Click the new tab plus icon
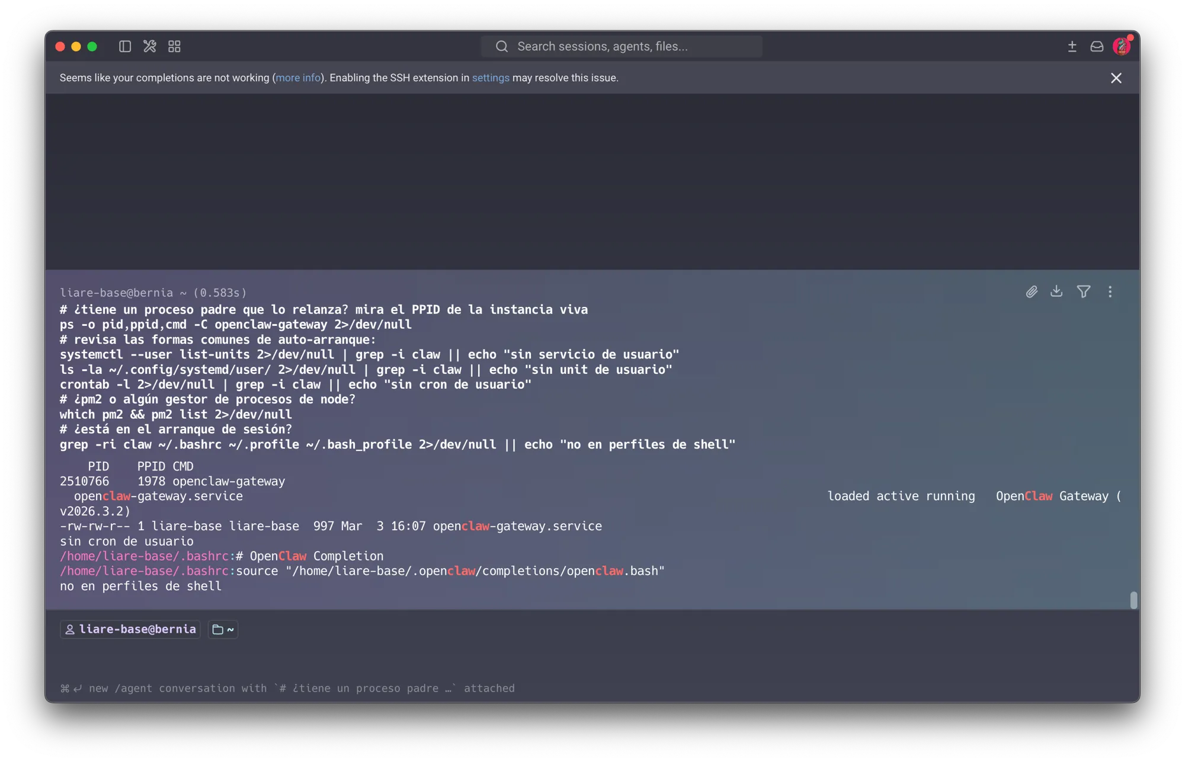The image size is (1185, 762). tap(1072, 46)
